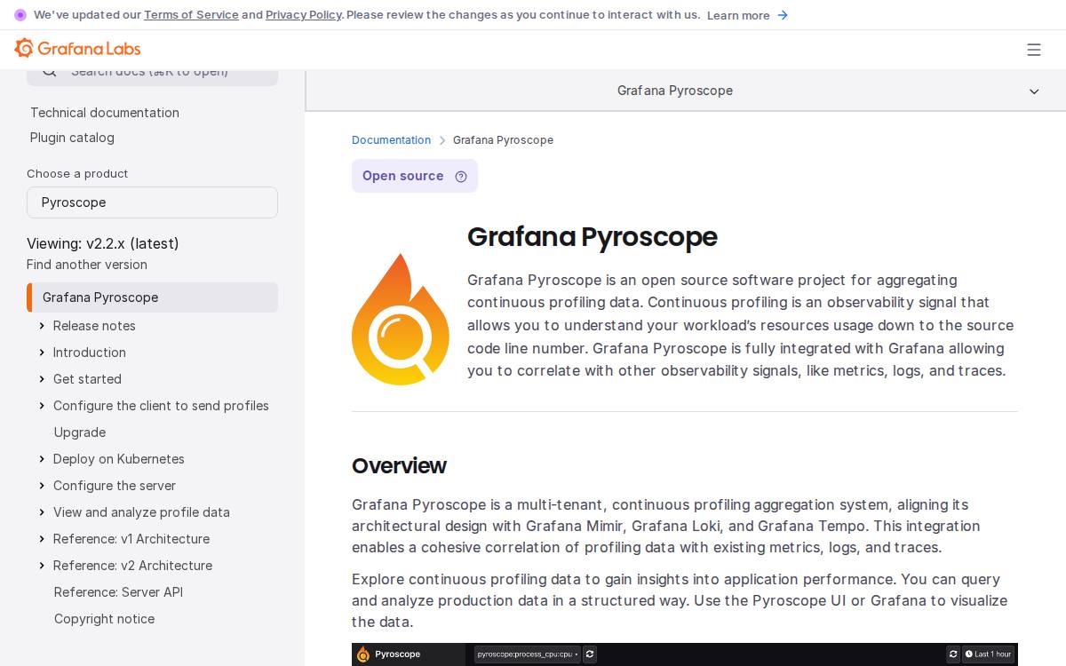Click the Overview heading
1066x666 pixels.
coord(399,466)
